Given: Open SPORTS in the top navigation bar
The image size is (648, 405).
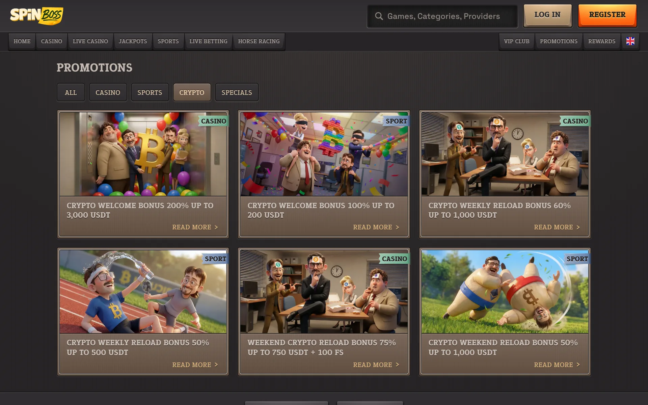Looking at the screenshot, I should tap(168, 41).
